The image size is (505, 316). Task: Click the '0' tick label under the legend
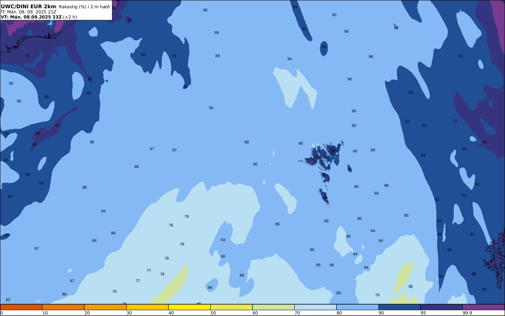[x=2, y=313]
